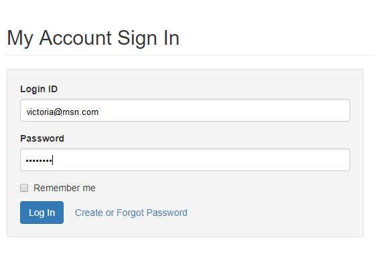This screenshot has height=256, width=375.
Task: Click the word Create in the link
Action: pos(89,213)
